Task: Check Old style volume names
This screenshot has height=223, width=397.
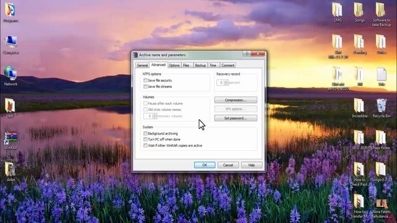Action: pyautogui.click(x=145, y=110)
